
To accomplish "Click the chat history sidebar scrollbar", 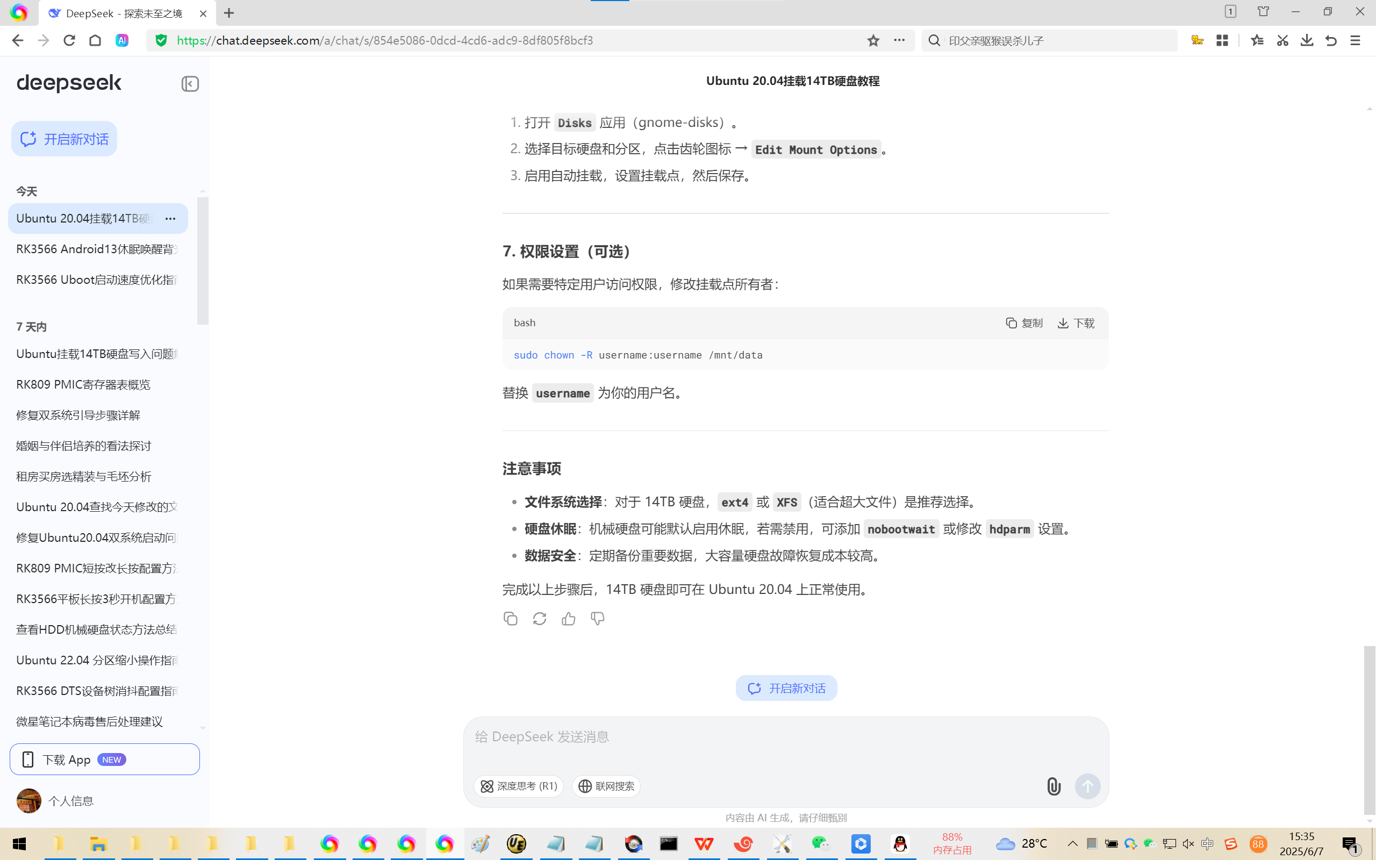I will click(x=203, y=261).
